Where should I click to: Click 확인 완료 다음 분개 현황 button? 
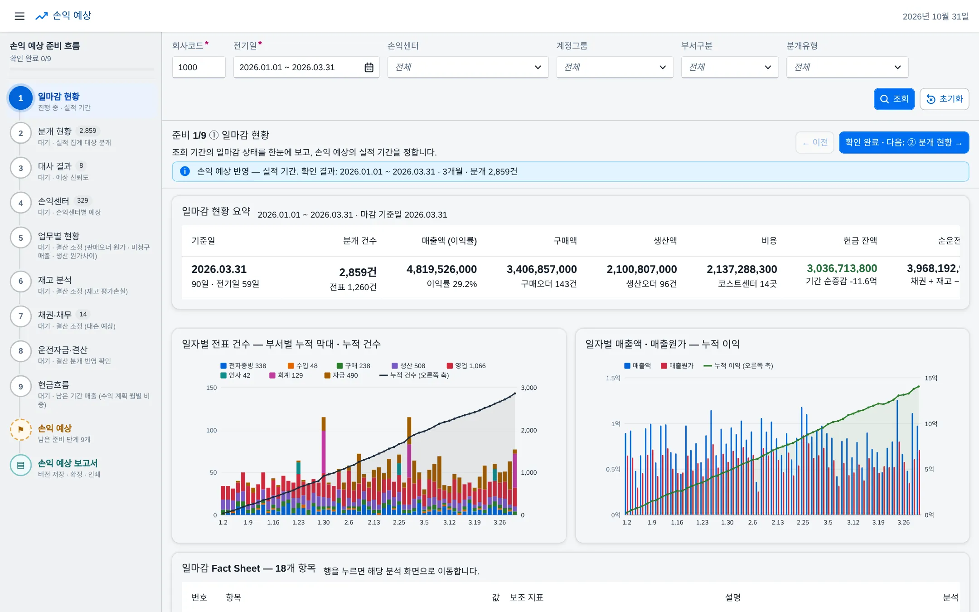904,142
